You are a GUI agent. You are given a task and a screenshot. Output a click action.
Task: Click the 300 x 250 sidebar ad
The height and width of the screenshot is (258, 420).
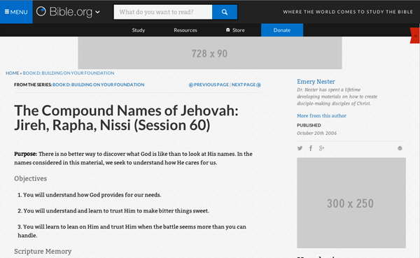[351, 203]
